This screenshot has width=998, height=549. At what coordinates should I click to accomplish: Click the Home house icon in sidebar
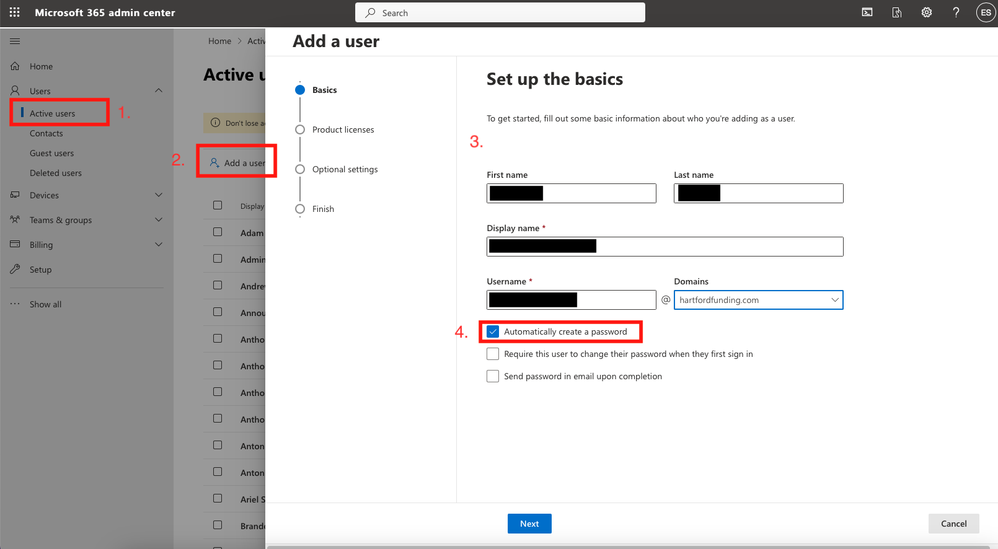pyautogui.click(x=15, y=66)
